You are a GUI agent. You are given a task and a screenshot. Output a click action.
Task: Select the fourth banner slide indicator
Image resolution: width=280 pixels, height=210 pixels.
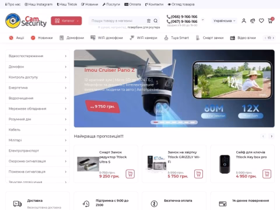pos(174,123)
